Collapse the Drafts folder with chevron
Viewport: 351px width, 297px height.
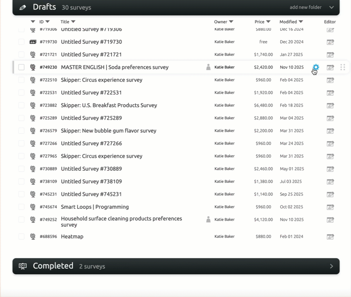click(x=331, y=7)
